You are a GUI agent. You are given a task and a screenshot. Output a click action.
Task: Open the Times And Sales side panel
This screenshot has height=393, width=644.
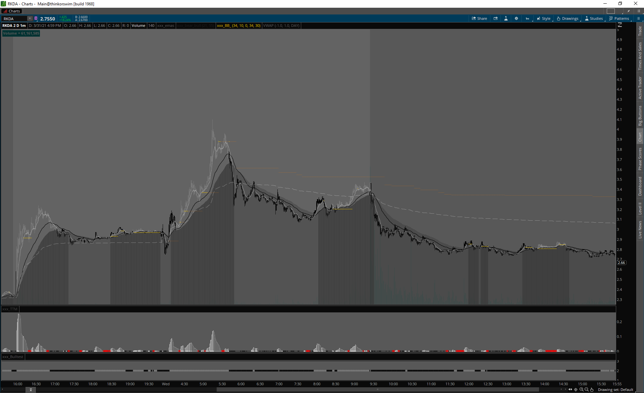point(640,56)
